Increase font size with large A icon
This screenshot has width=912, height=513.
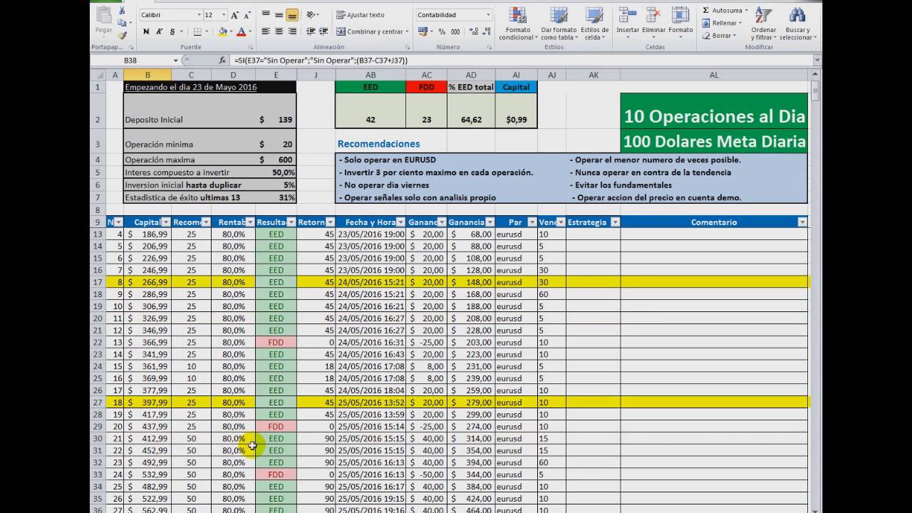(x=235, y=14)
